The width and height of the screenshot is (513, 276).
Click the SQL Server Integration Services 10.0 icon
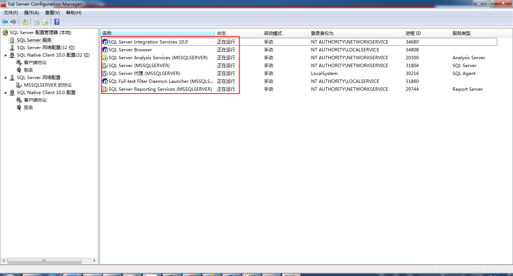point(105,42)
